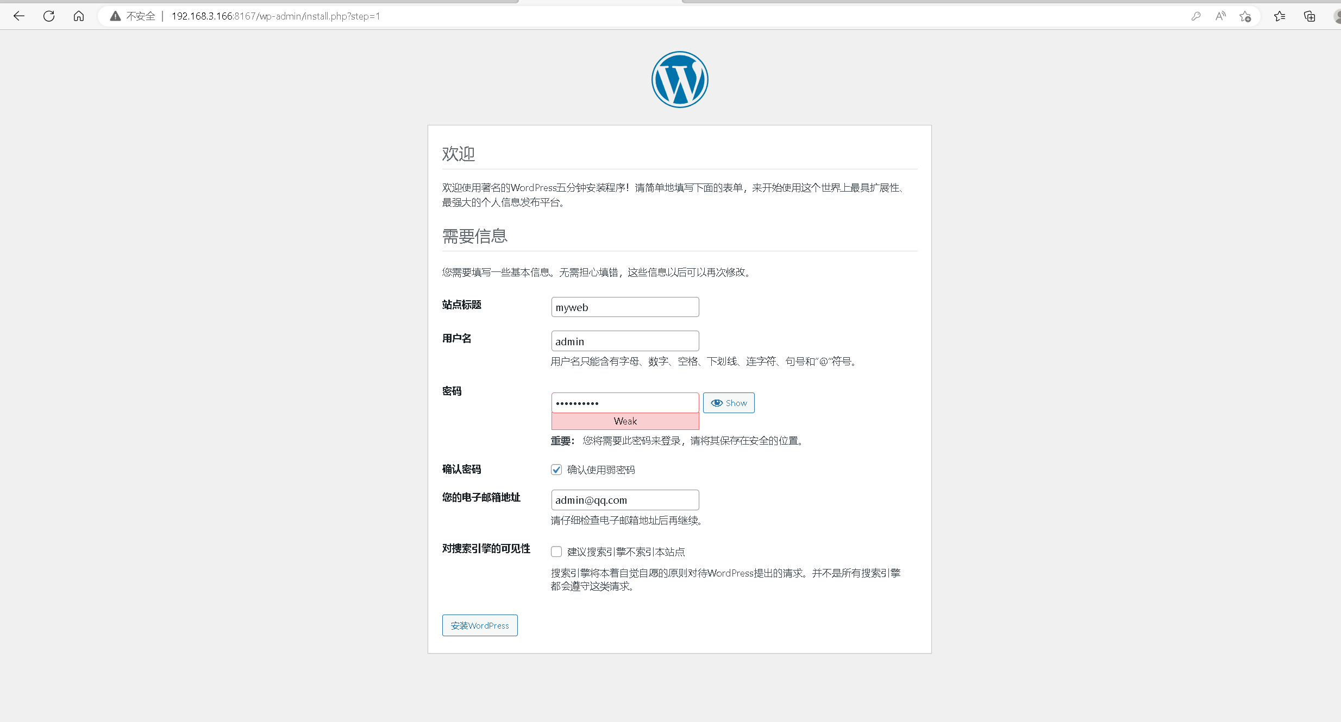Click the not-secure warning triangle icon
1341x722 pixels.
tap(115, 16)
